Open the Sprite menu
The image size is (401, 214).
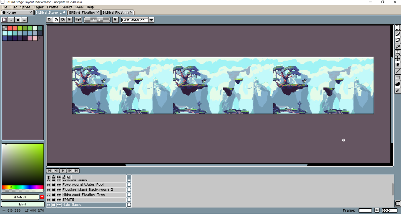(x=25, y=7)
